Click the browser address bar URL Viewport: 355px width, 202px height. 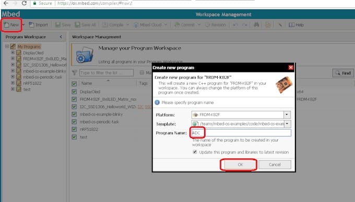click(95, 3)
